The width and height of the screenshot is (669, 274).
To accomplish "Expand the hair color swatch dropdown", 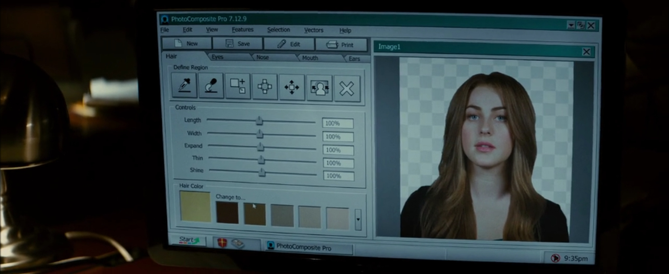I will point(358,219).
